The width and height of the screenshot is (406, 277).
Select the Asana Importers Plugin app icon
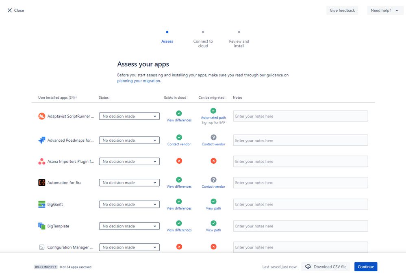coord(41,161)
